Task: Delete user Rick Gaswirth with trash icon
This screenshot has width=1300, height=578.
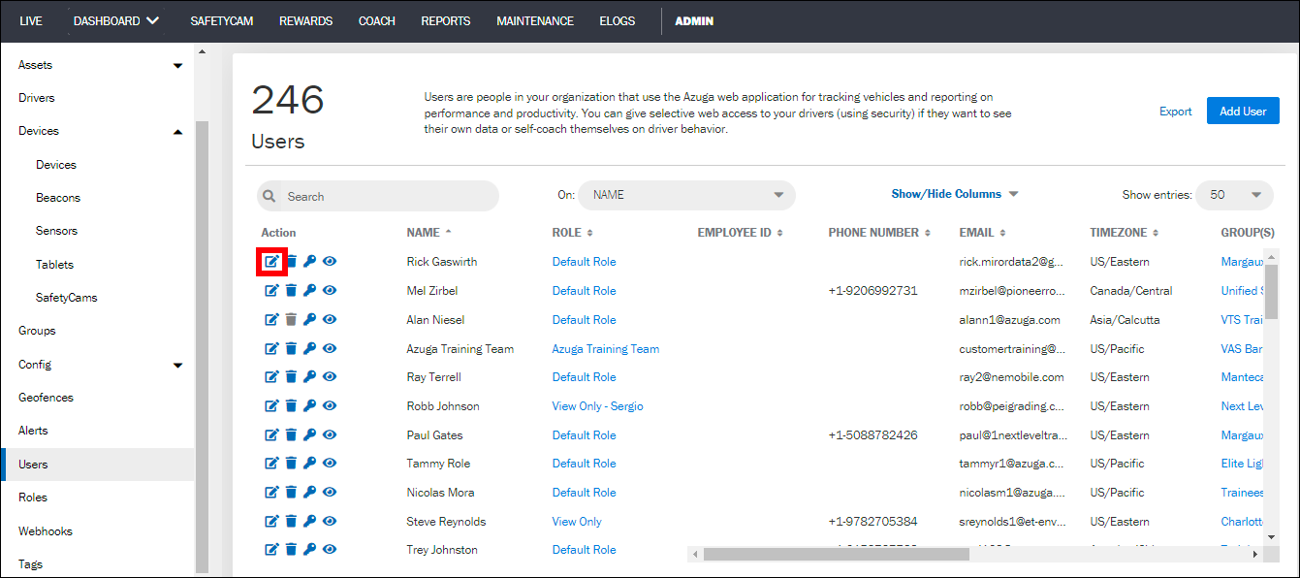Action: tap(291, 262)
